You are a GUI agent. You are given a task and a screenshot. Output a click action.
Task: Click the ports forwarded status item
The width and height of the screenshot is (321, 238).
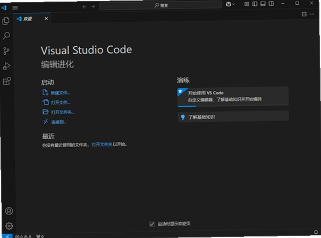[x=40, y=236]
